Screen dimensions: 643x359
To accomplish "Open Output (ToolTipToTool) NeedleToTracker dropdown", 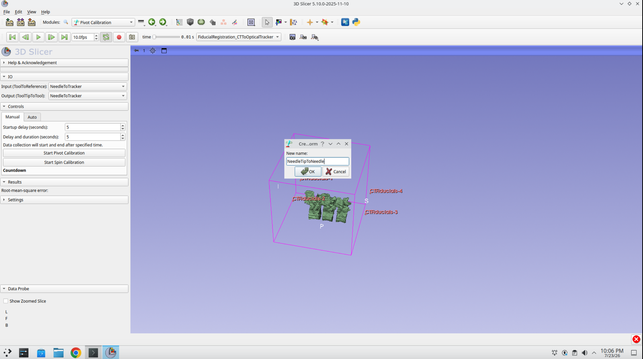I will coord(88,96).
